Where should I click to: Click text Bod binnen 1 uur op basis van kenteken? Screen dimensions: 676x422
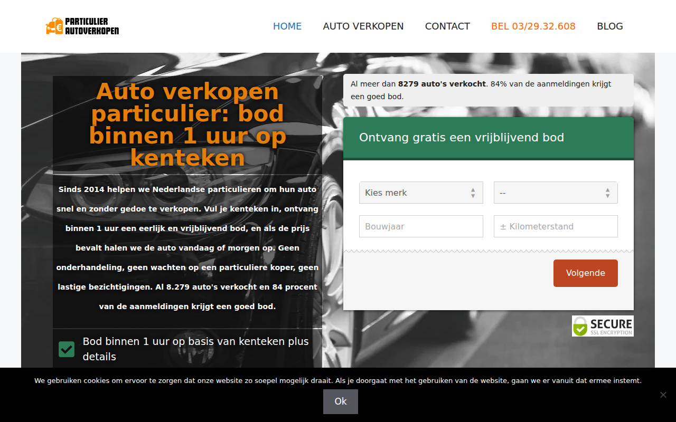(x=196, y=349)
